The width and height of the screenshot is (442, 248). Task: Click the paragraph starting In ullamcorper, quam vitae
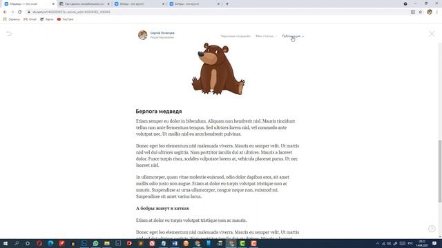coord(213,187)
